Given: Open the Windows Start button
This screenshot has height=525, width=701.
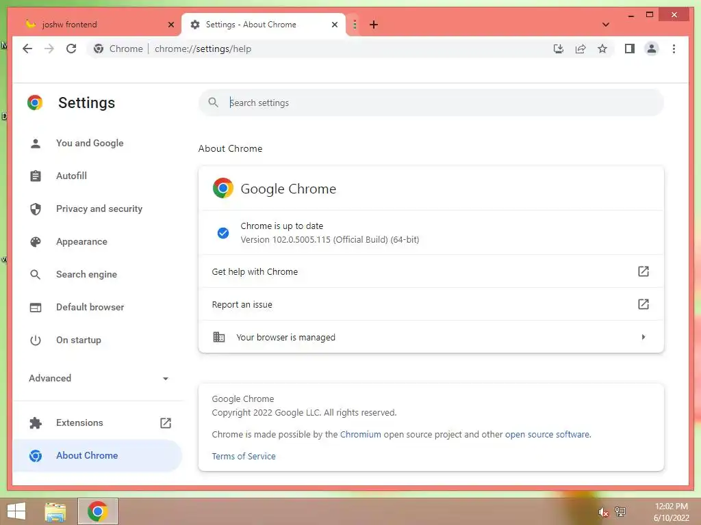Looking at the screenshot, I should tap(16, 511).
